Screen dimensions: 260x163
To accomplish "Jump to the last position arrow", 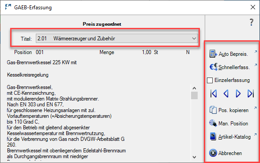I will tap(251, 93).
